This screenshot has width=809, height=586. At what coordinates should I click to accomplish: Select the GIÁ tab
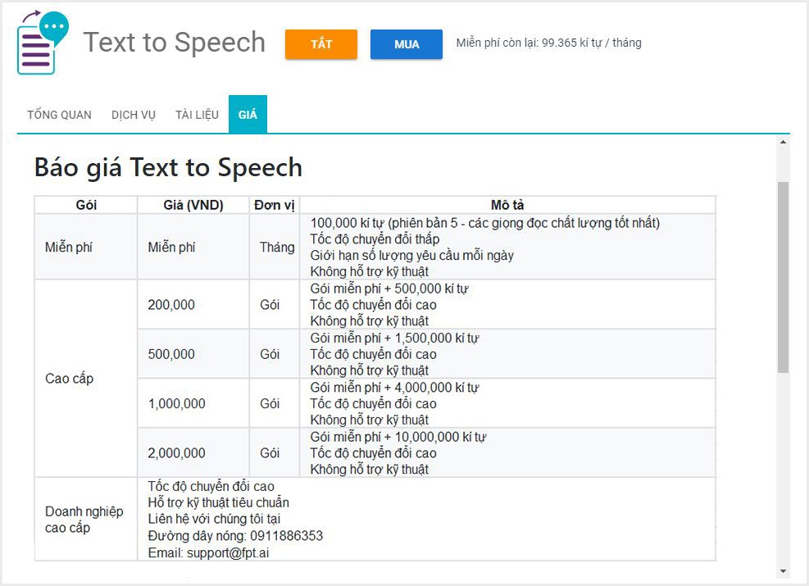click(x=248, y=115)
